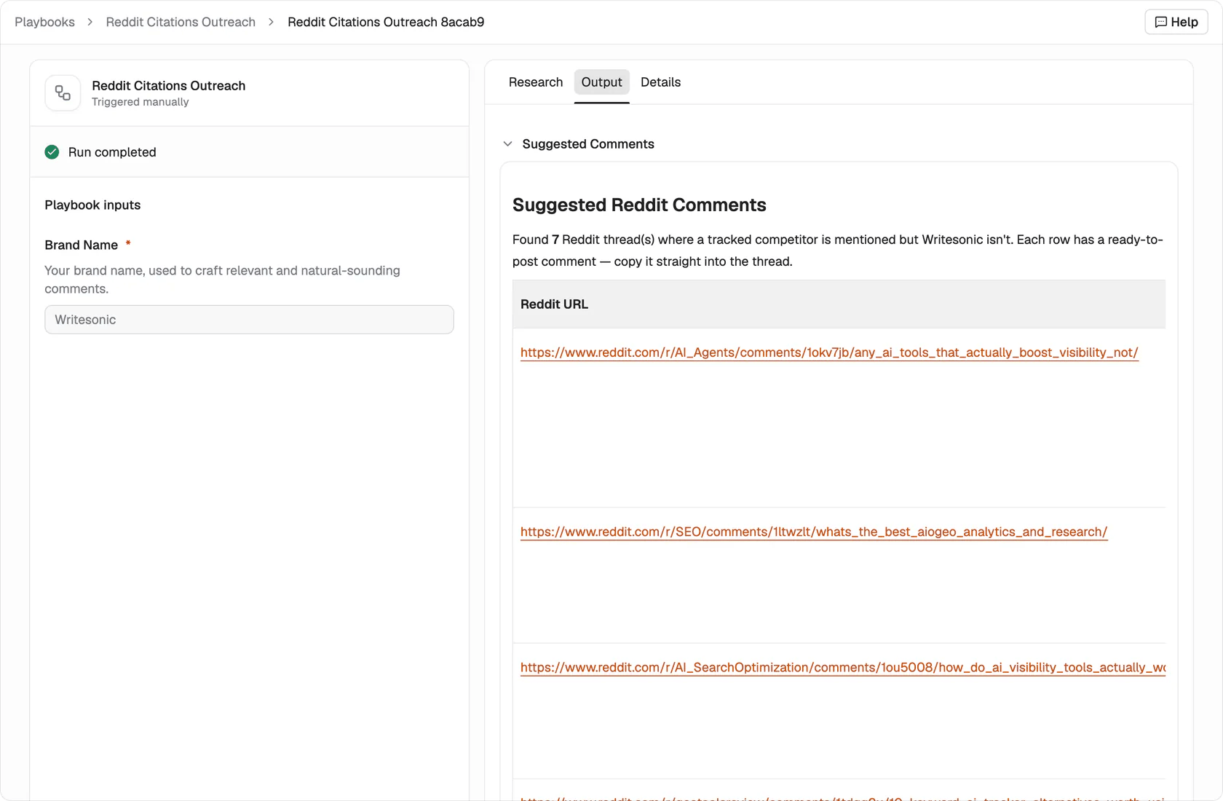Click the Brand Name field label

pos(81,245)
